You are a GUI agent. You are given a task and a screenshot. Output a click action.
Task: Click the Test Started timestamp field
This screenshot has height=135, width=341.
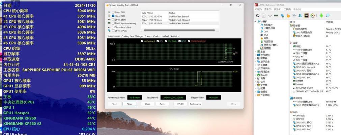tap(173, 98)
